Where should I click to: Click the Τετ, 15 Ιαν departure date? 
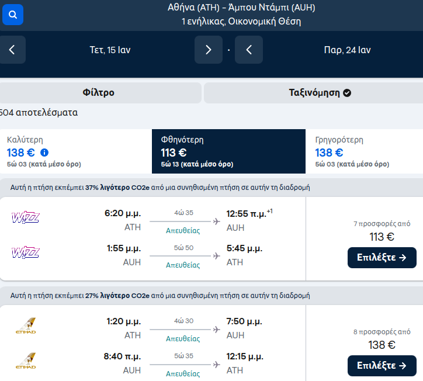(110, 50)
